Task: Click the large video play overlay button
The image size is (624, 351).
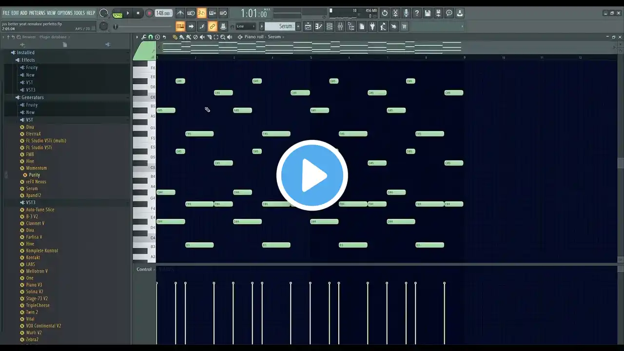Action: click(312, 175)
